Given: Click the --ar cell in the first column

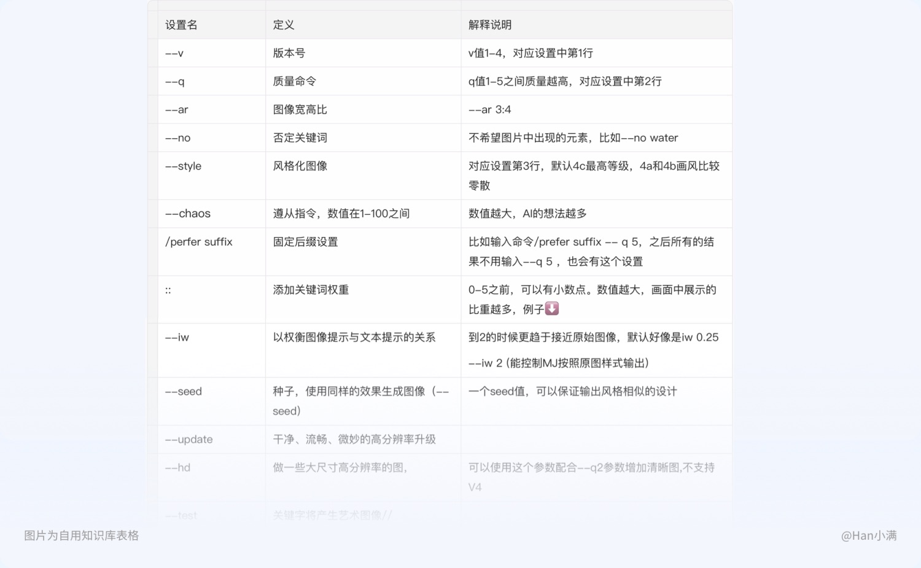Looking at the screenshot, I should (212, 110).
